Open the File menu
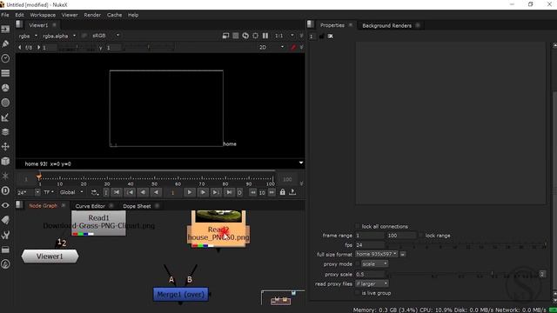Image resolution: width=557 pixels, height=313 pixels. [5, 15]
